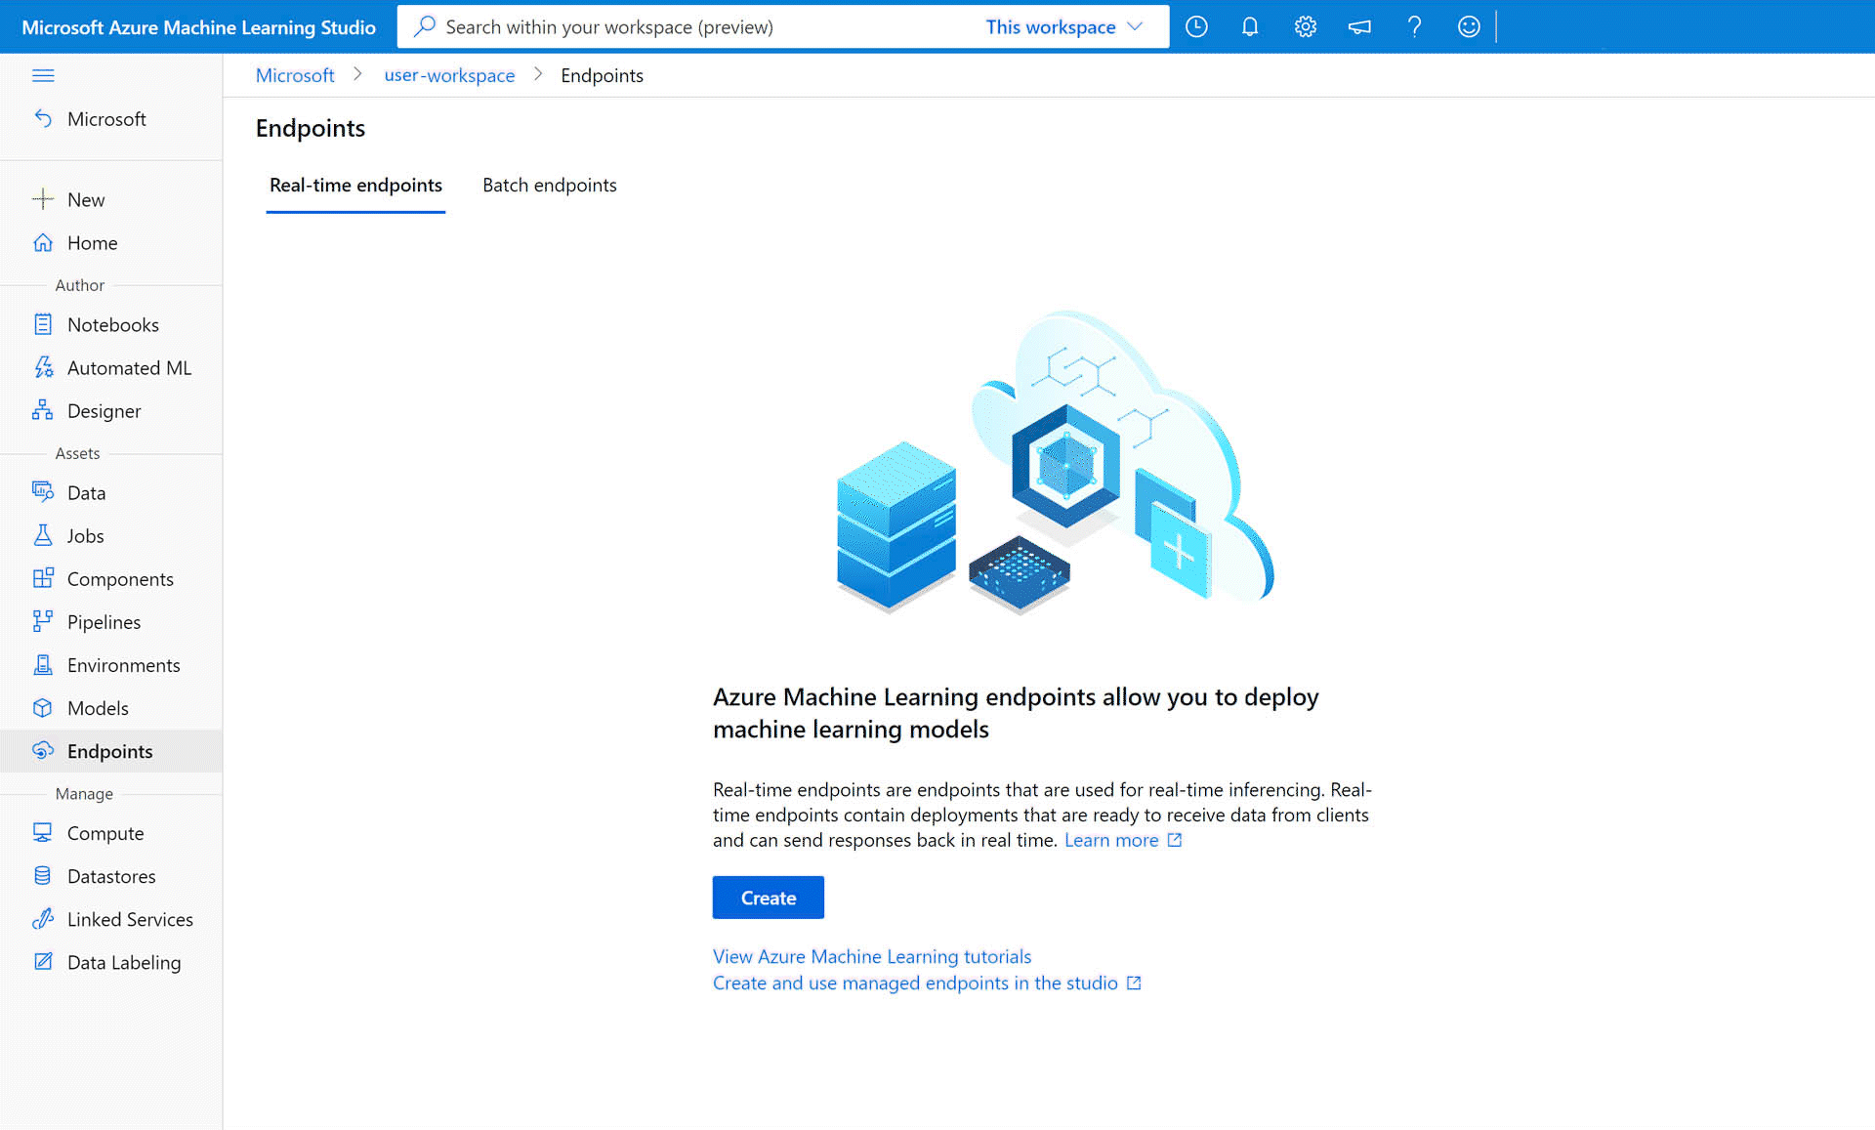Select the Real-time endpoints tab
Image resolution: width=1875 pixels, height=1130 pixels.
click(355, 186)
